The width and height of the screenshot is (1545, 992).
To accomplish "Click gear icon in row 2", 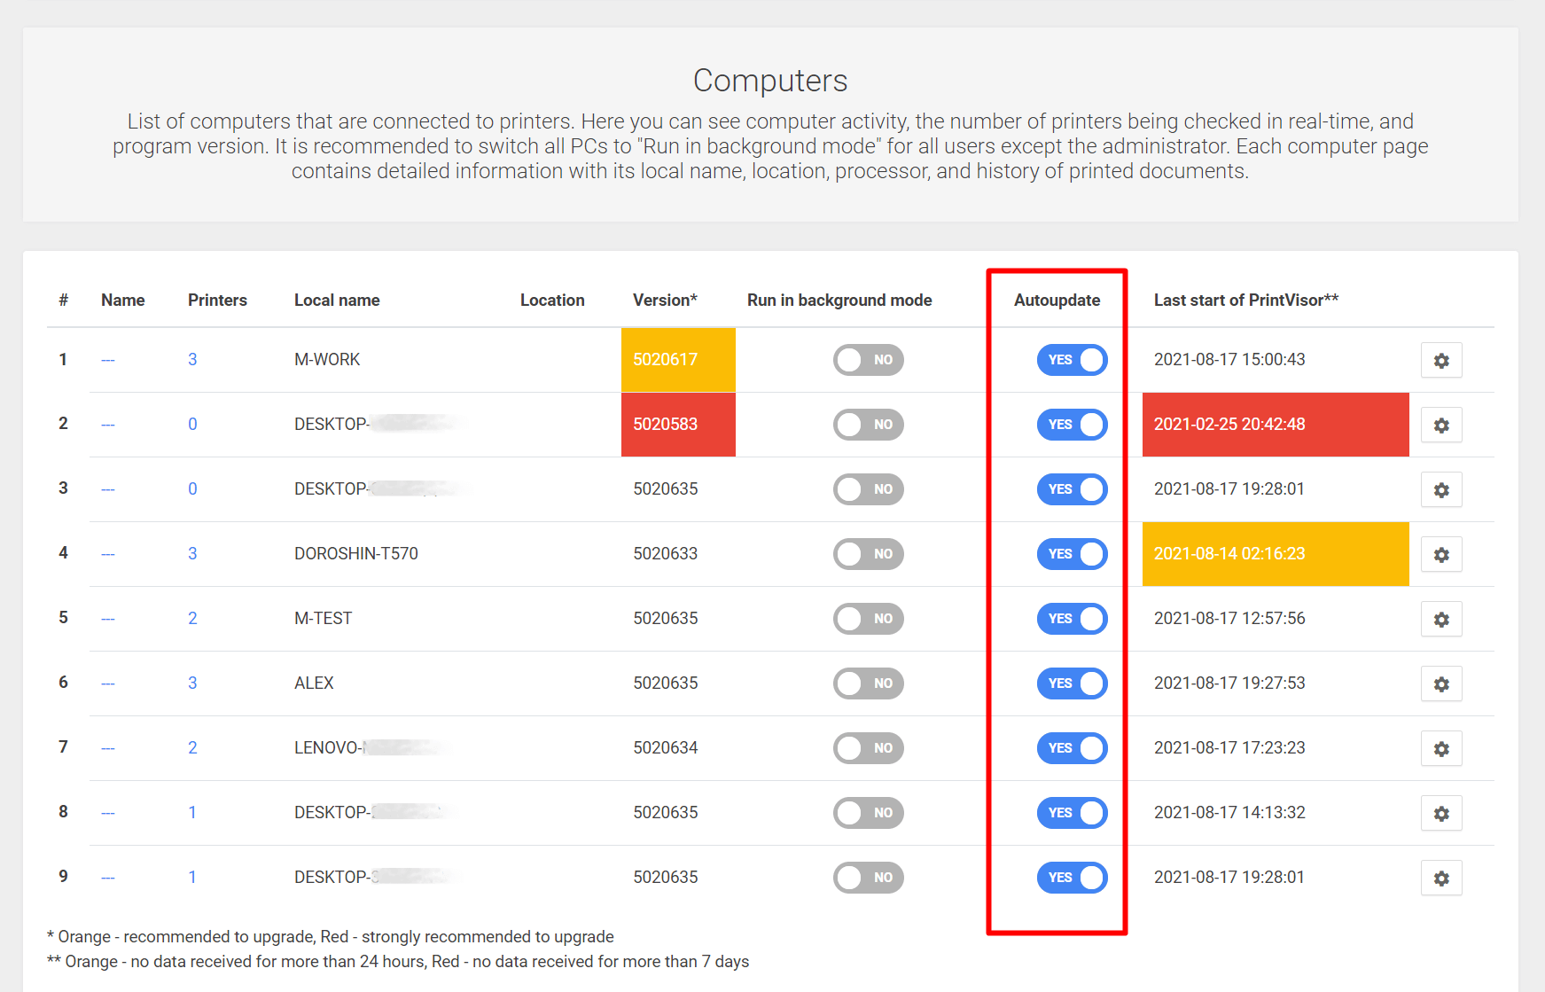I will [1440, 426].
